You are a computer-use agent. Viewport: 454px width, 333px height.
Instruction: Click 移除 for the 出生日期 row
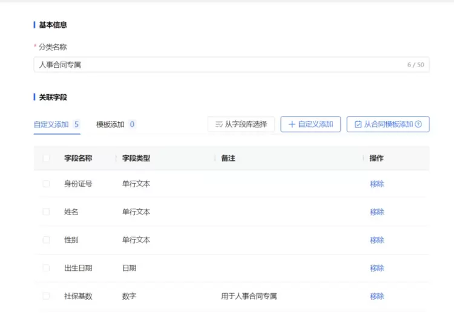[377, 268]
